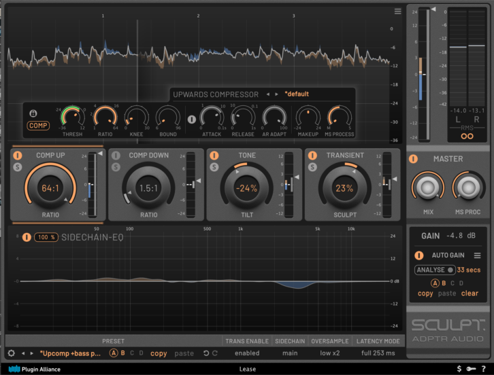Toggle TRANSIENT module power button
Image resolution: width=494 pixels, height=375 pixels.
point(312,156)
